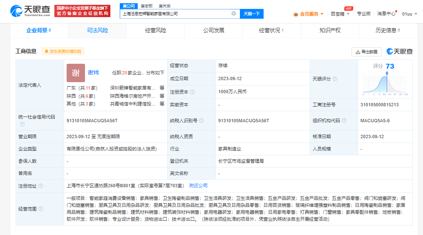
Task: Select the 查老板 search tab
Action: (147, 6)
